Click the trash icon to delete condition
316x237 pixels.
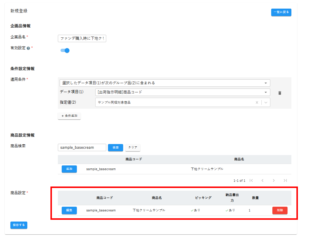click(x=280, y=93)
